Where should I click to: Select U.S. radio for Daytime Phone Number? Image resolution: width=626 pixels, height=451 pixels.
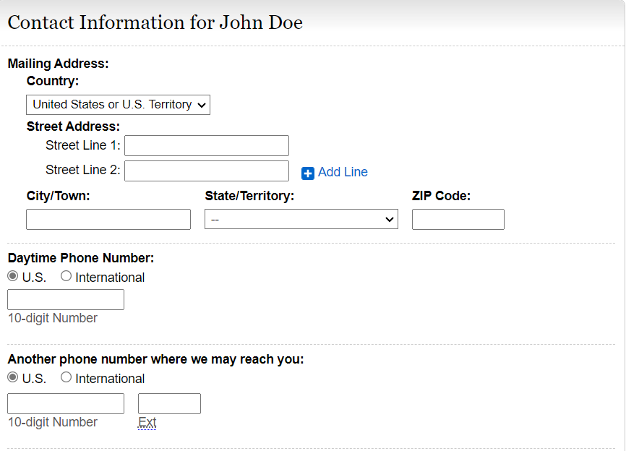pos(12,276)
